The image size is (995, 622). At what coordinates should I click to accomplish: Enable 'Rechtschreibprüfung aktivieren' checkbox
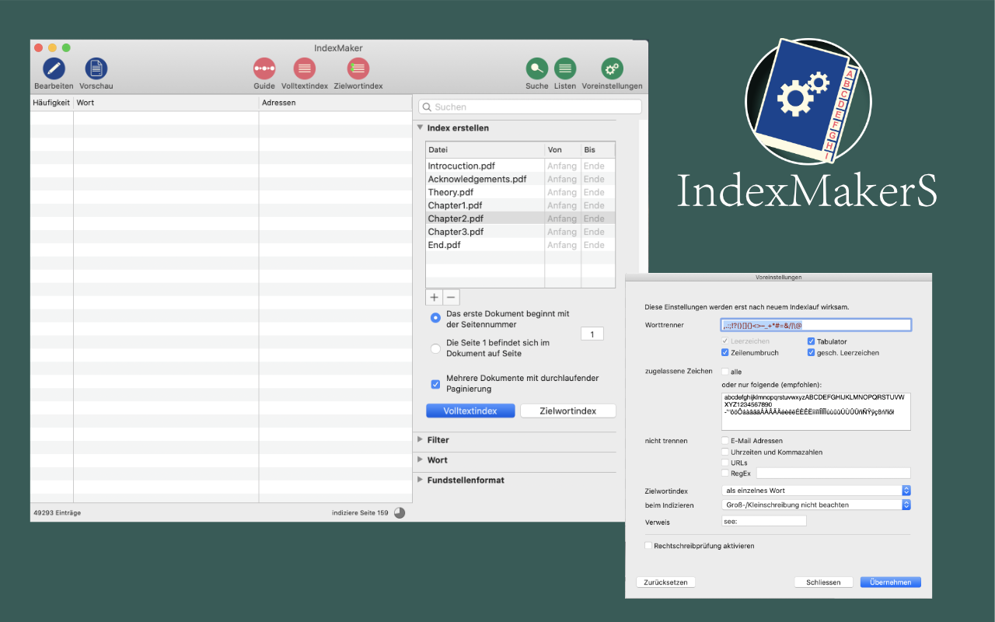[x=648, y=546]
